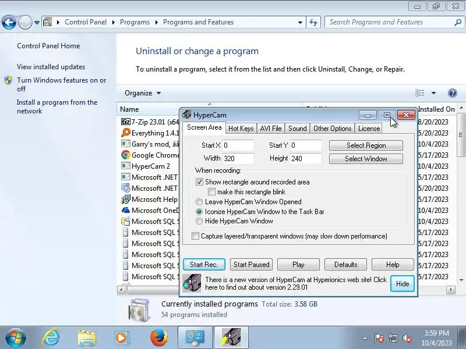The image size is (466, 349).
Task: Click the search magnifier in search box
Action: (x=458, y=22)
